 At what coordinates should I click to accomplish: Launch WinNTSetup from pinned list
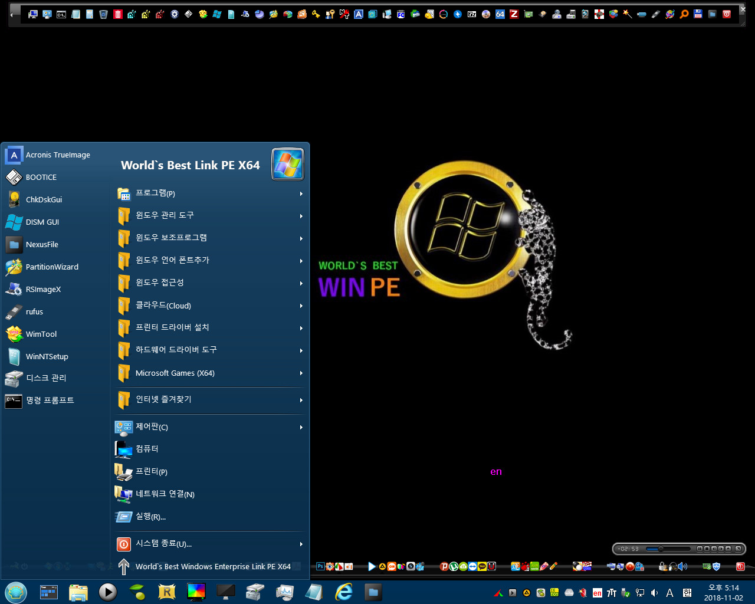55,357
